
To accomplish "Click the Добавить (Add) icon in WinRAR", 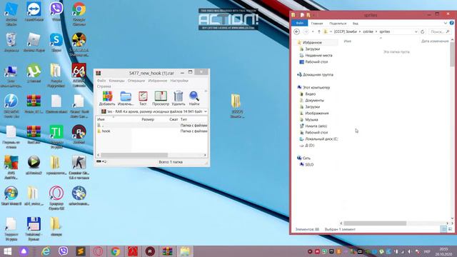I will (107, 99).
